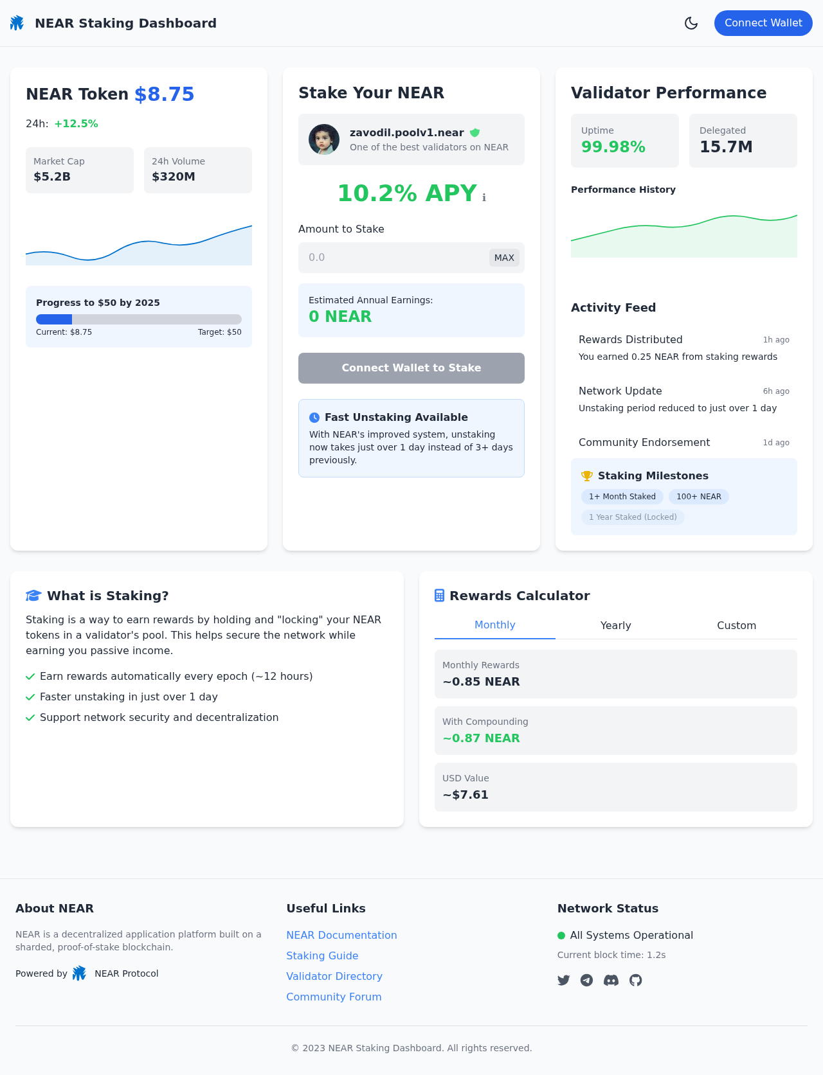Open the Telegram icon in the footer
The width and height of the screenshot is (823, 1075).
[x=587, y=980]
